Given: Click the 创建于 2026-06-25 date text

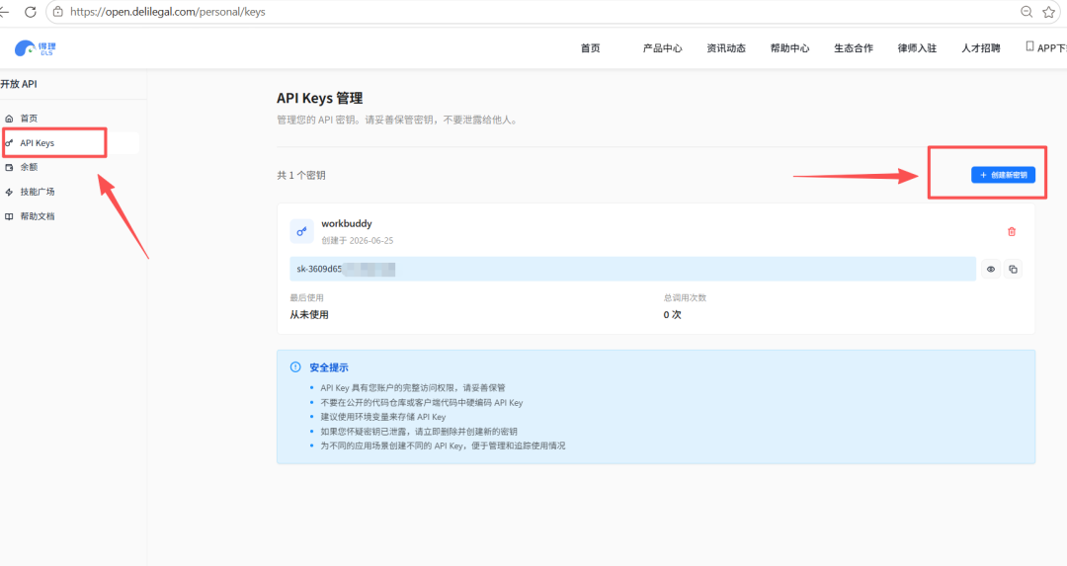Looking at the screenshot, I should tap(358, 241).
